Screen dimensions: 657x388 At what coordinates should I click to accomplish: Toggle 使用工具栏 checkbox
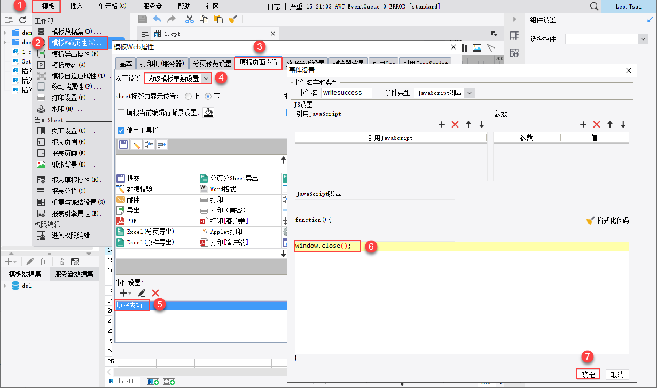(x=121, y=130)
